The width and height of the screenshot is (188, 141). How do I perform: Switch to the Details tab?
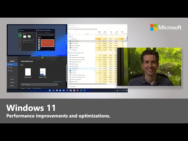(92, 29)
